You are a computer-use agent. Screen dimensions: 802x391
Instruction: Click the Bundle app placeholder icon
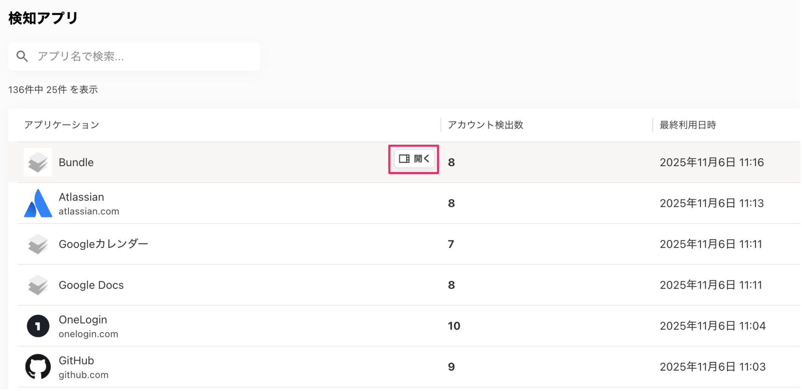click(38, 162)
